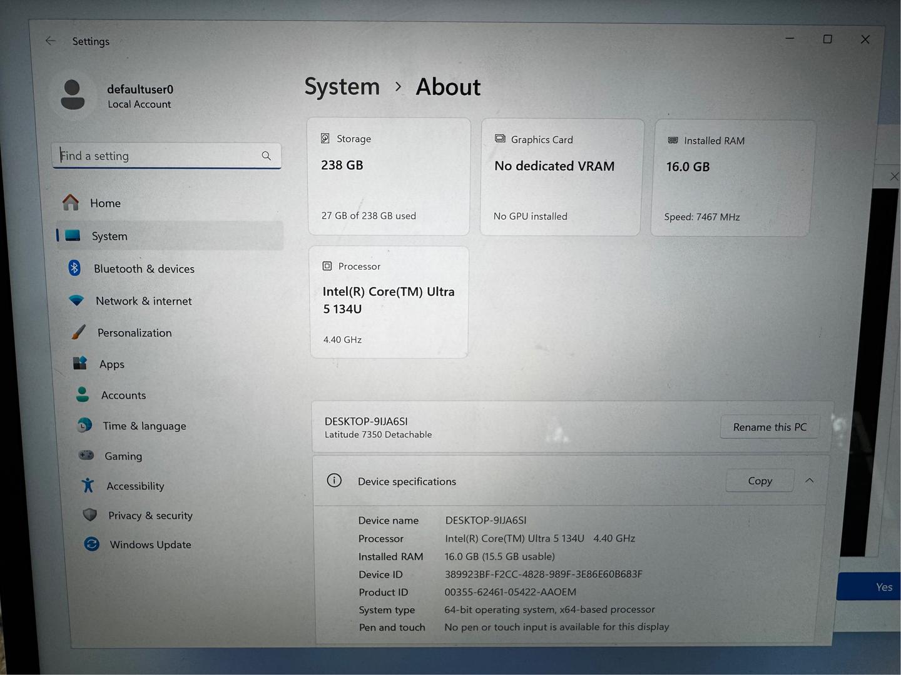This screenshot has width=901, height=675.
Task: Click System breadcrumb link
Action: pyautogui.click(x=342, y=87)
